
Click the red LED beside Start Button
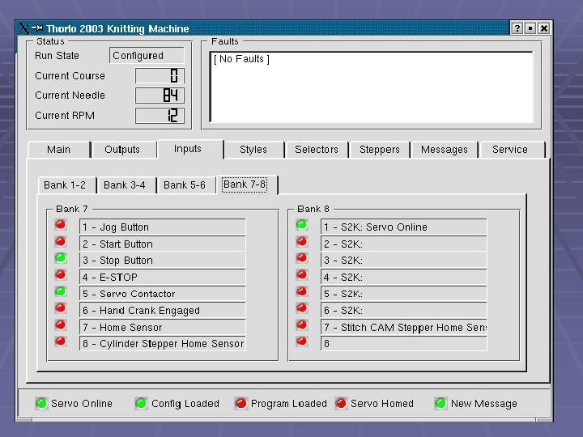pos(61,242)
